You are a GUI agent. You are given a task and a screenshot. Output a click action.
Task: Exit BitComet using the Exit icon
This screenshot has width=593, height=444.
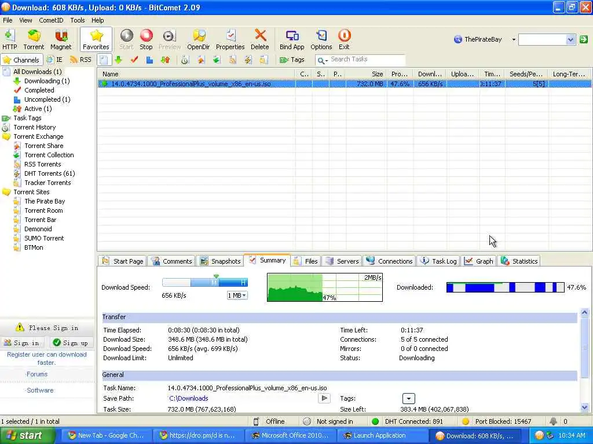pos(344,39)
